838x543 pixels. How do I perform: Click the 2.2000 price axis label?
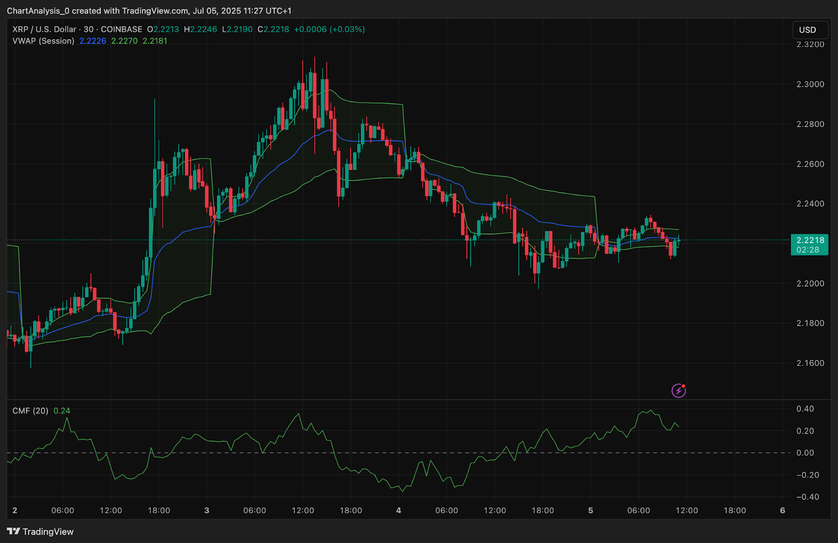[810, 284]
